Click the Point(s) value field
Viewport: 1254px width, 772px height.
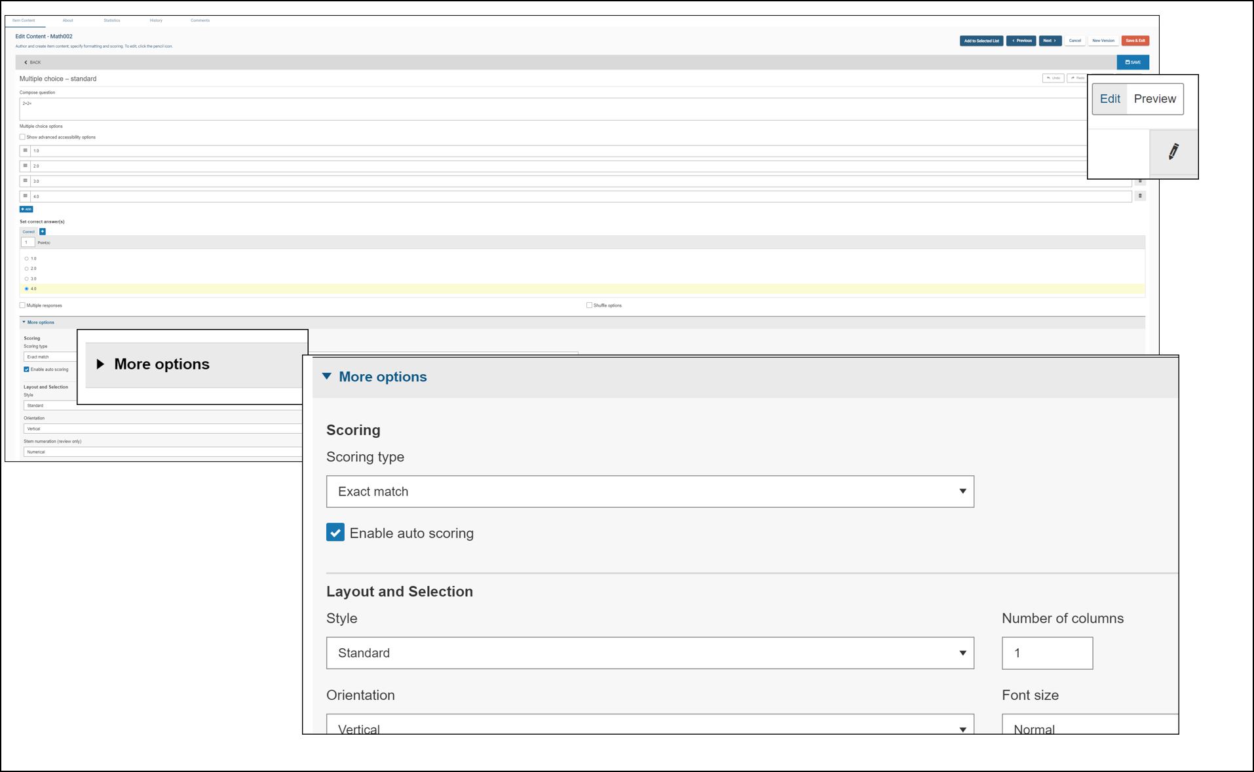point(28,242)
